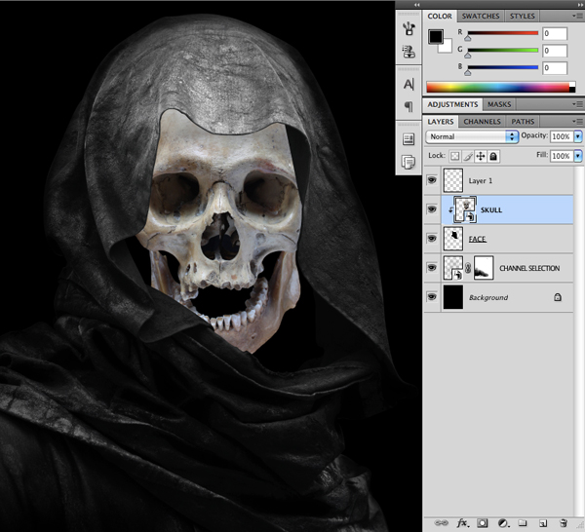Click the foreground color swatch
Screen dimensions: 585x532
437,37
